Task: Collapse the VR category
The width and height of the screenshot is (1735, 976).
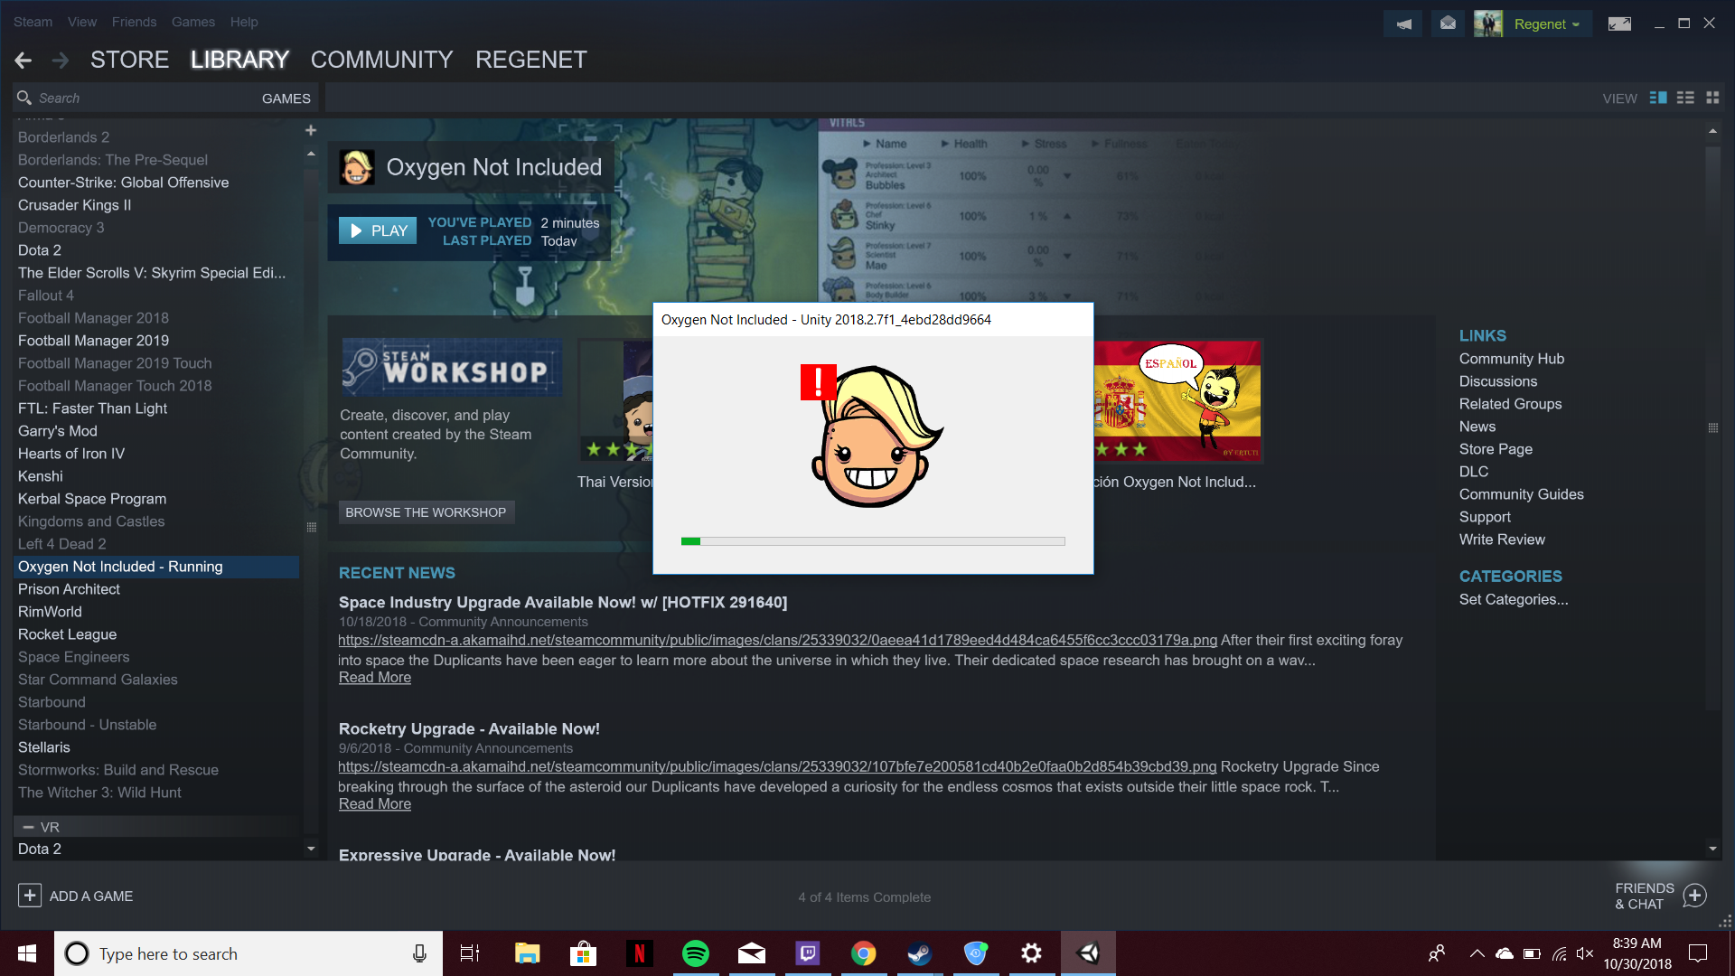Action: [x=29, y=827]
